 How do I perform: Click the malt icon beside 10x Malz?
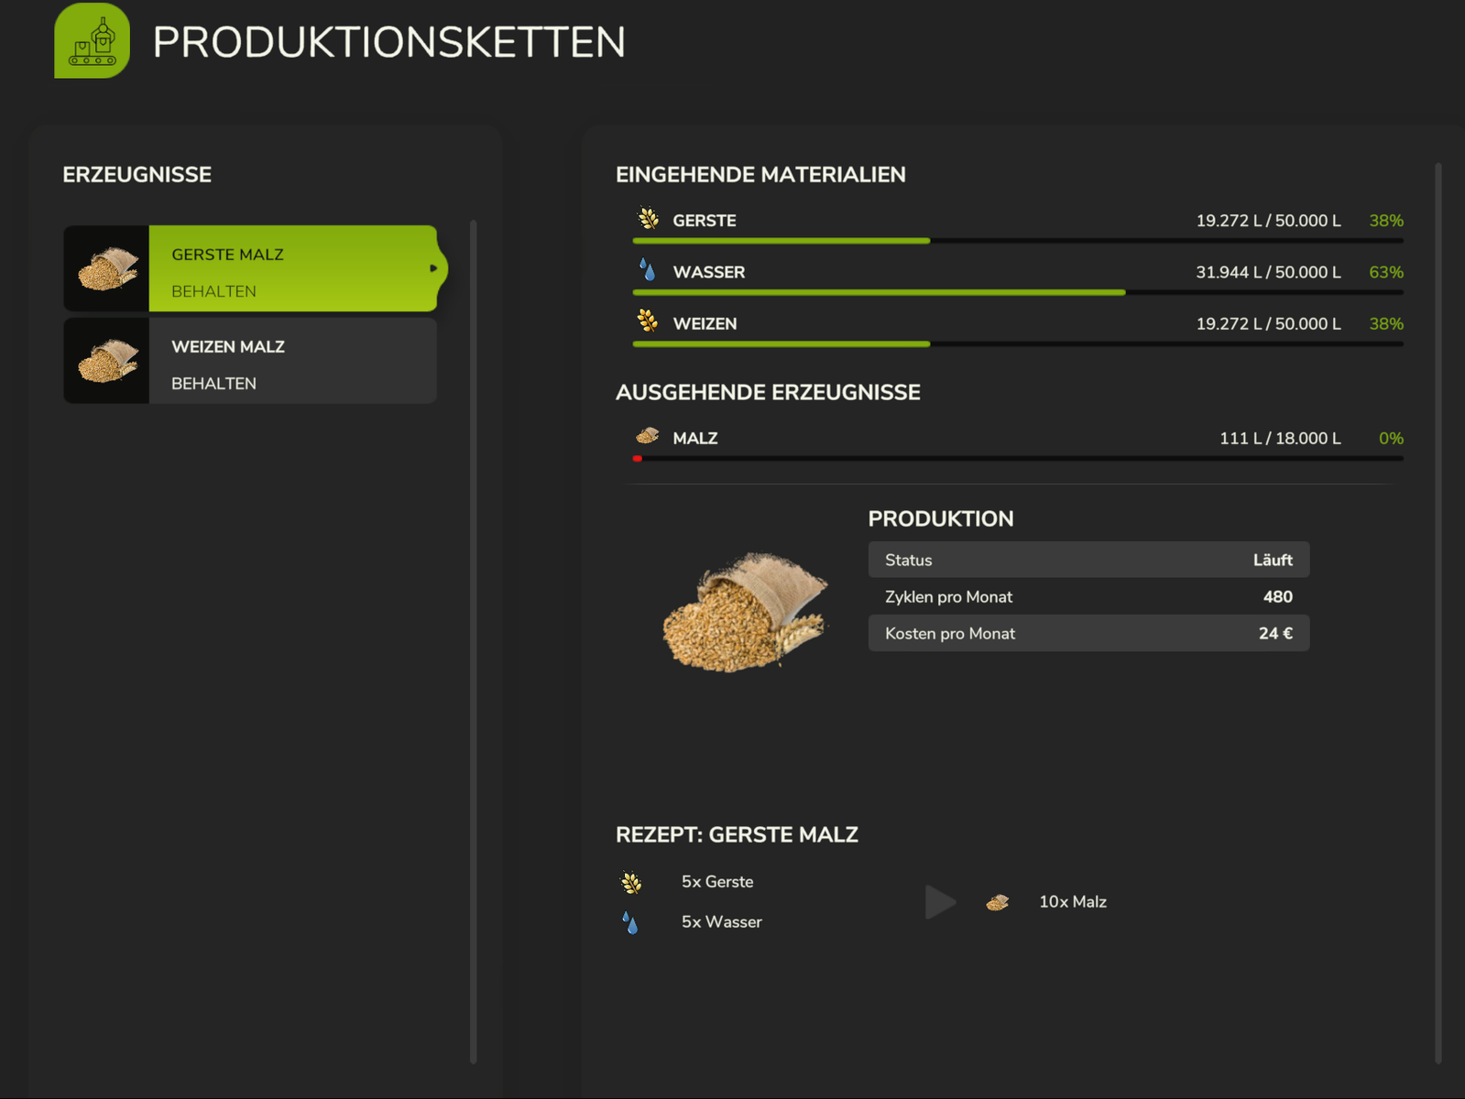point(998,903)
